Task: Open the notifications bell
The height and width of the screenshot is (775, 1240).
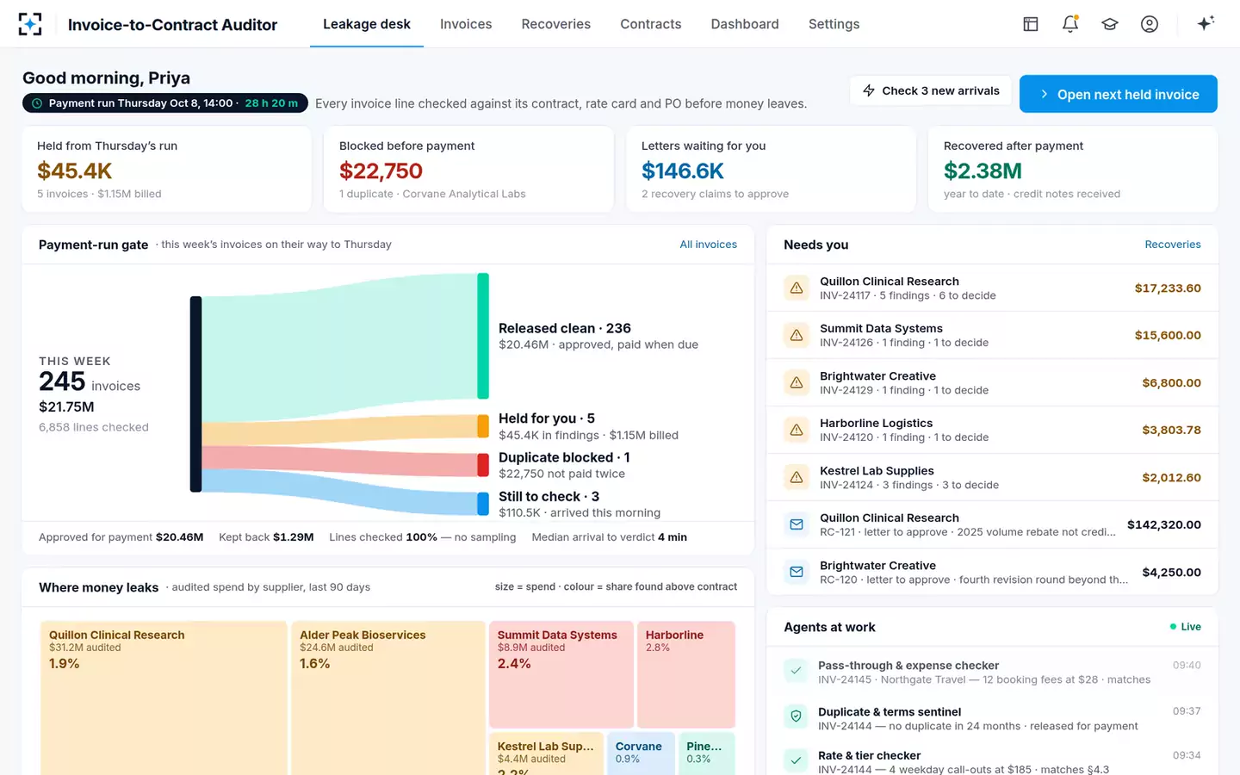Action: point(1070,24)
